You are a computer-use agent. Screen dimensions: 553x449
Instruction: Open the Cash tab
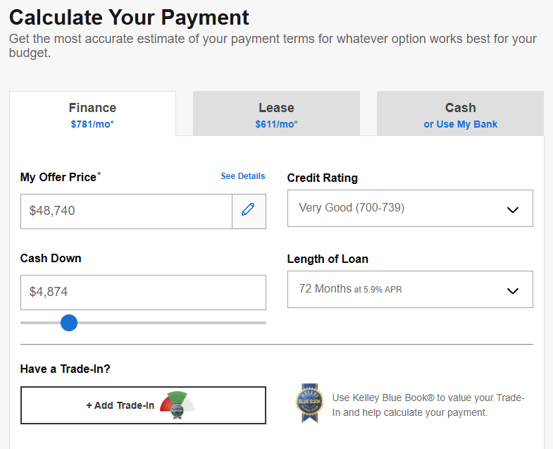pyautogui.click(x=460, y=108)
